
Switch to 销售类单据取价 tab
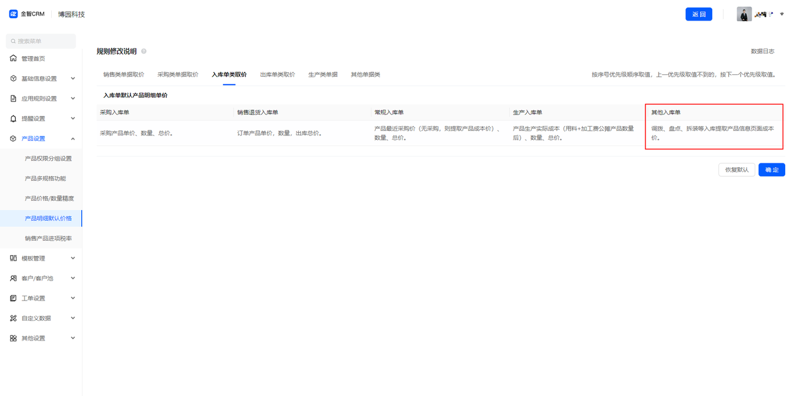pyautogui.click(x=124, y=75)
